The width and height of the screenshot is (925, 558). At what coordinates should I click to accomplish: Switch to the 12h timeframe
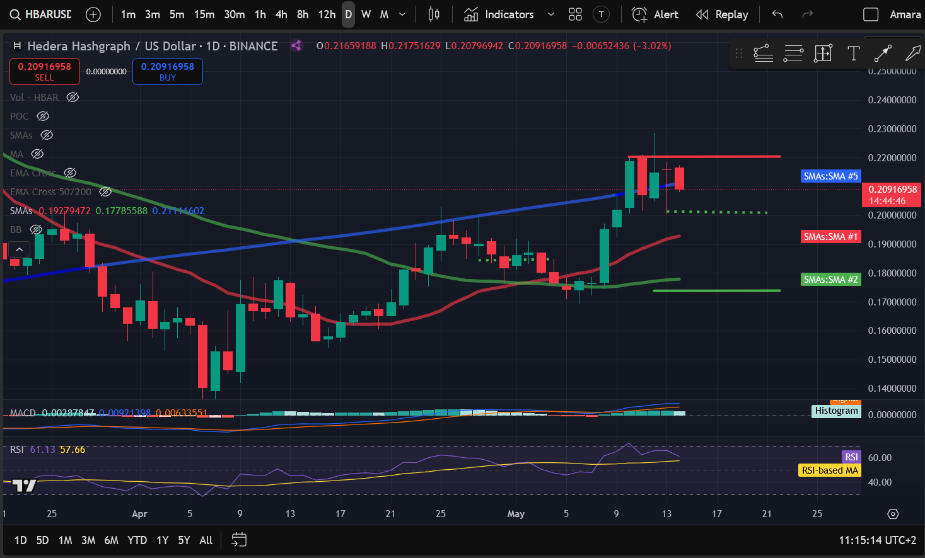point(327,14)
